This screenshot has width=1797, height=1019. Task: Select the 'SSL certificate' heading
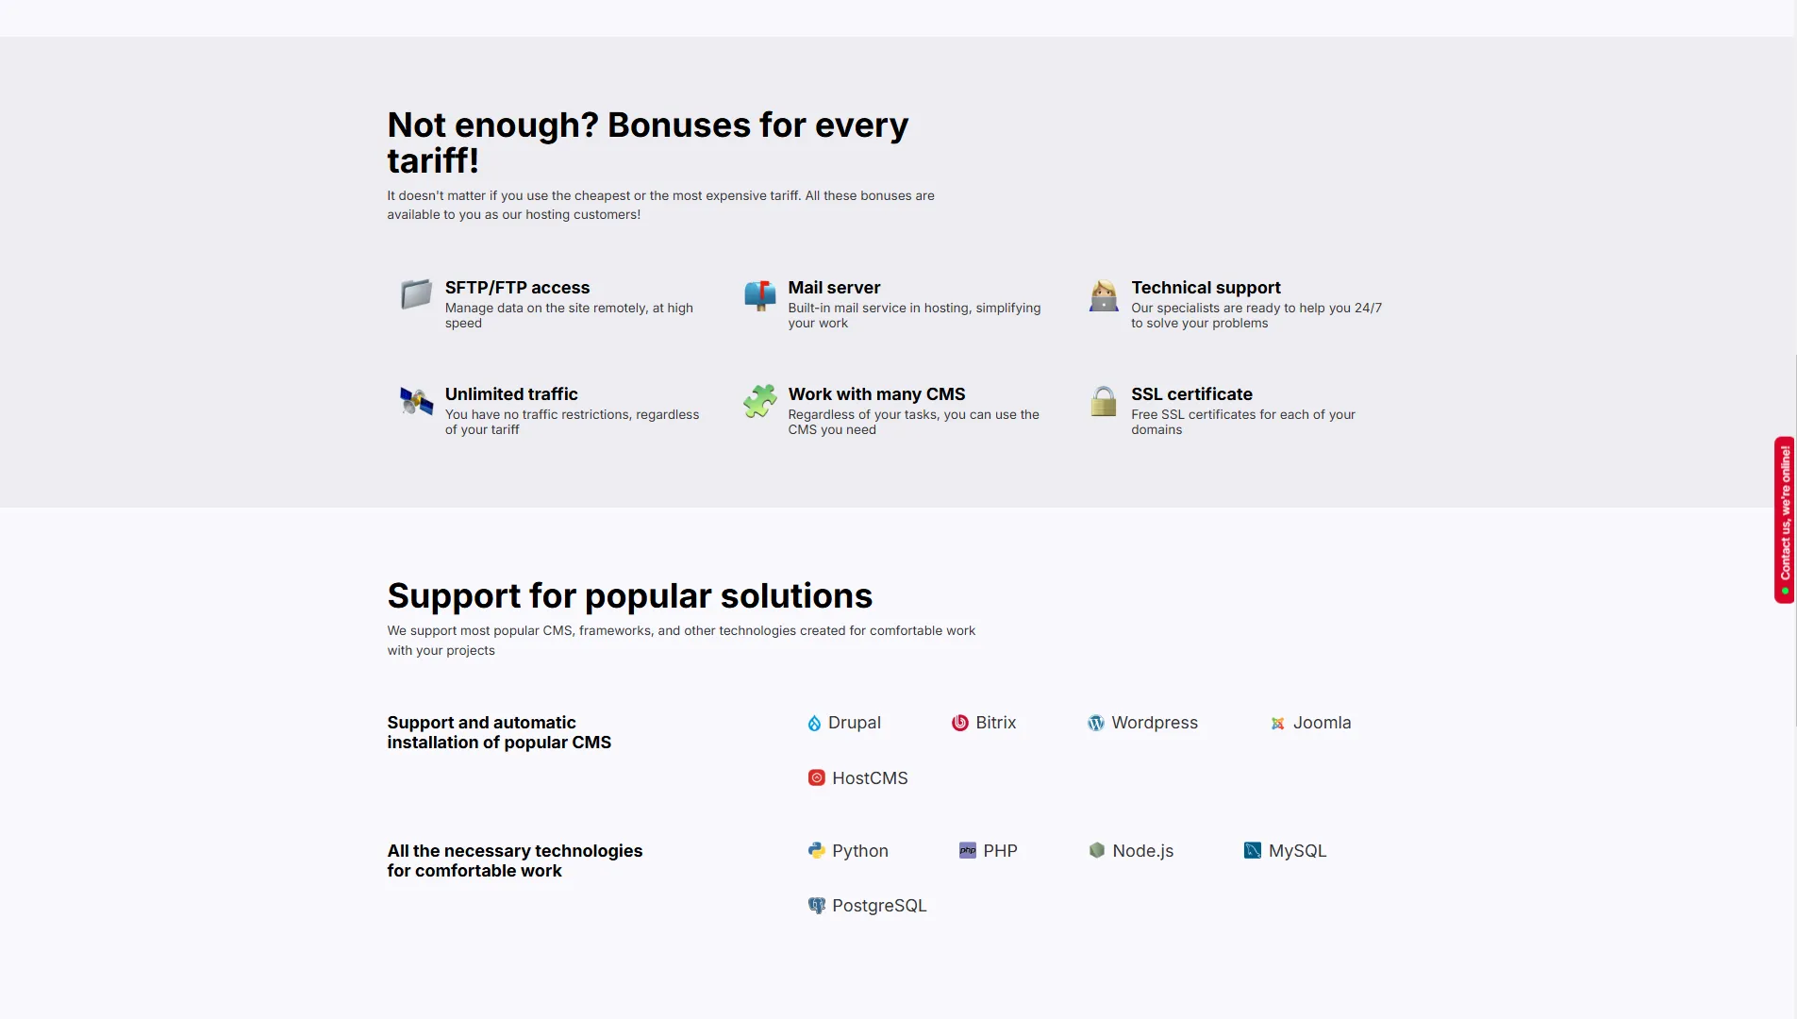click(1191, 394)
